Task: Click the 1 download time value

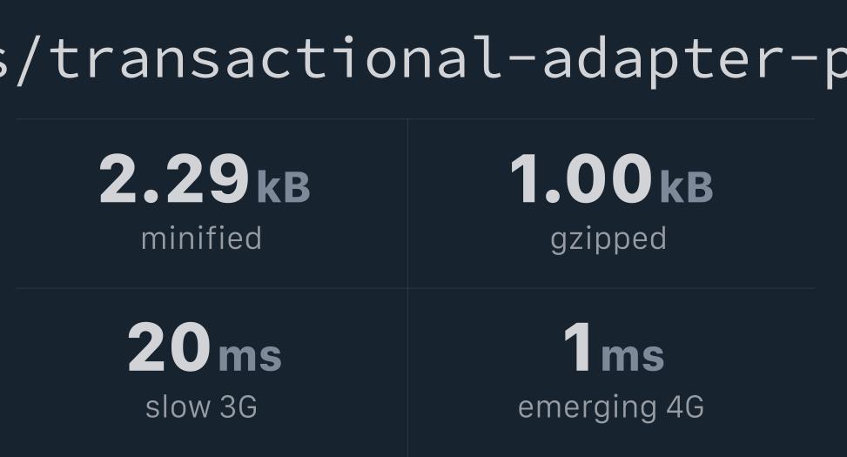Action: tap(578, 346)
